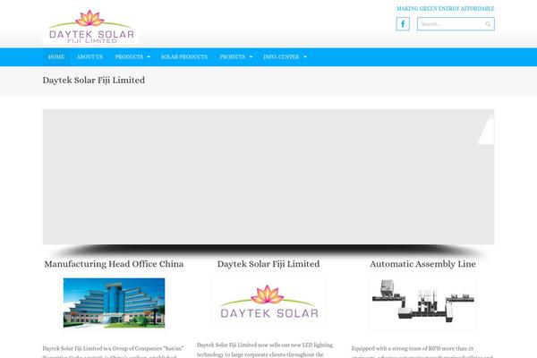Click the Automatic Assembly Line heading
This screenshot has height=358, width=537.
423,264
